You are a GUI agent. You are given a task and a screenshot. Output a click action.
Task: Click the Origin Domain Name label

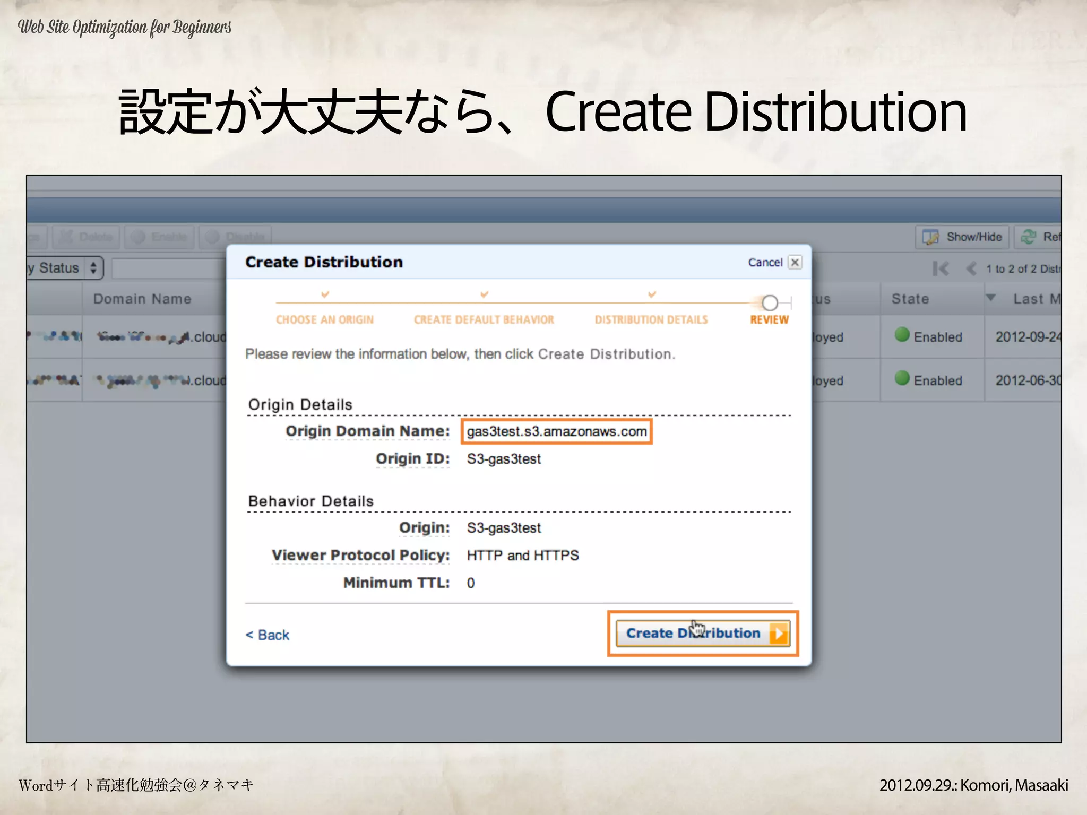(367, 431)
